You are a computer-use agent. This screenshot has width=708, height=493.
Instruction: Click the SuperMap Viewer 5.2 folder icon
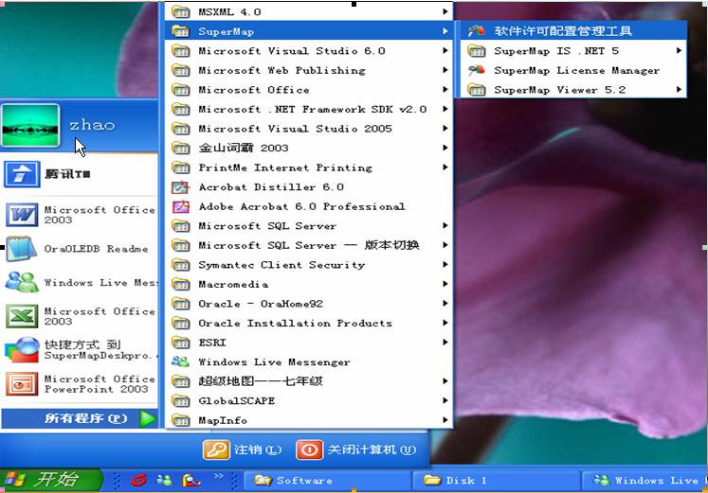pos(477,90)
